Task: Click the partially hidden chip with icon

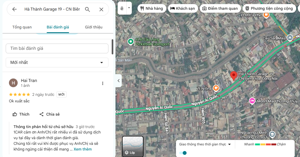Action: click(299, 8)
